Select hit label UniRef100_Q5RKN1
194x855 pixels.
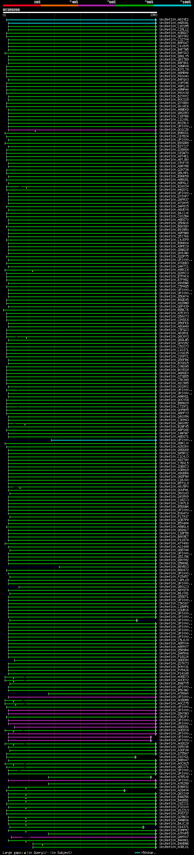pos(174,563)
